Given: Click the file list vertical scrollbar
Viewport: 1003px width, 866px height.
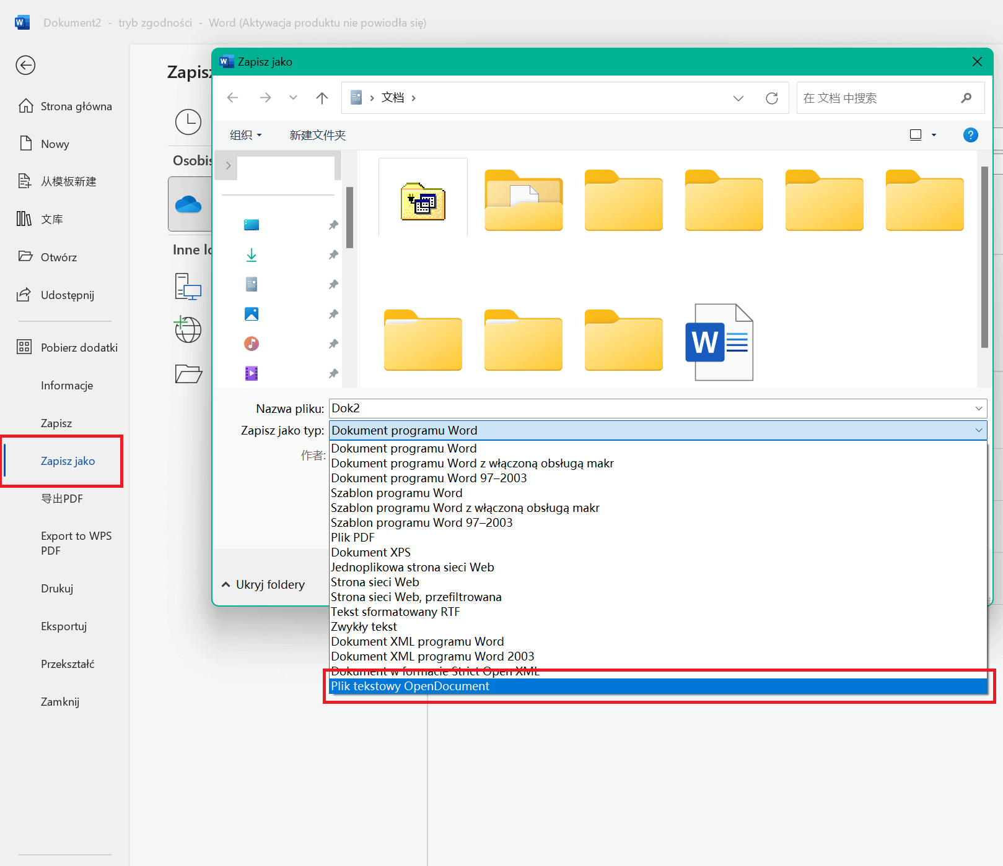Looking at the screenshot, I should coord(984,257).
